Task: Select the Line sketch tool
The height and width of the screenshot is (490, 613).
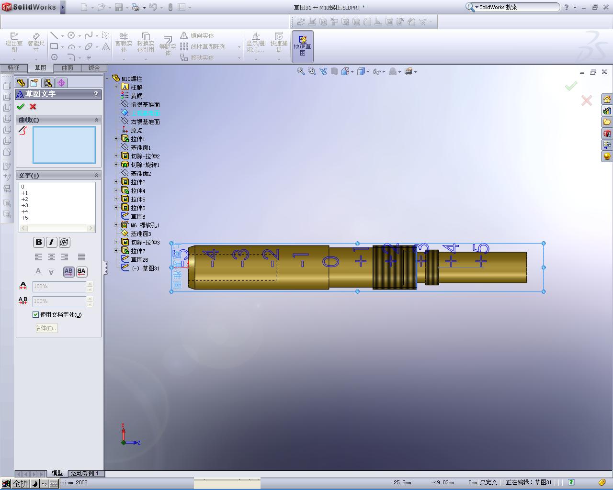Action: (x=54, y=35)
